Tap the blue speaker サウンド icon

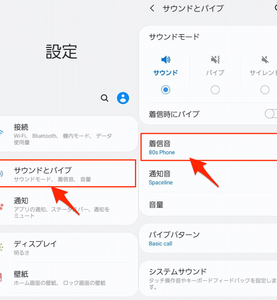(x=165, y=60)
